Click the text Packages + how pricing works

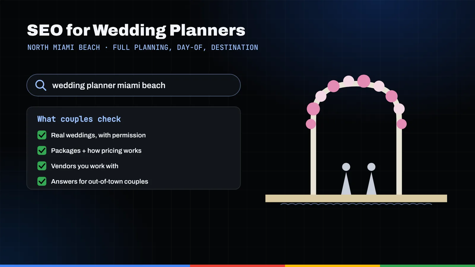point(96,151)
